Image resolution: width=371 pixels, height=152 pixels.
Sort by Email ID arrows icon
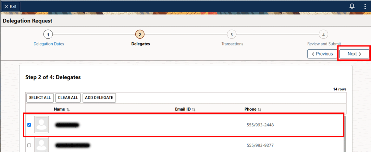click(194, 109)
